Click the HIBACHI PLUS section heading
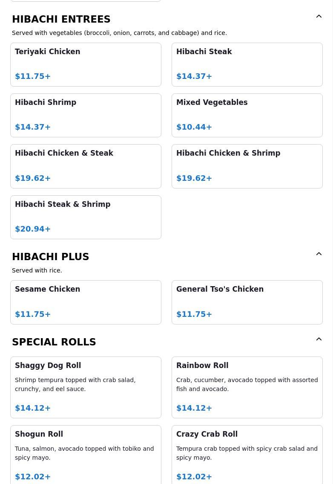This screenshot has height=484, width=333. coord(50,257)
